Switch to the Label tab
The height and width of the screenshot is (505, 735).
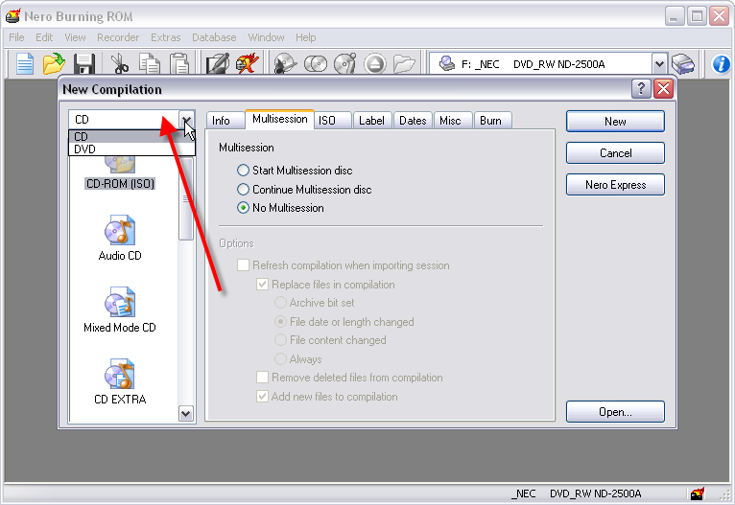point(372,121)
